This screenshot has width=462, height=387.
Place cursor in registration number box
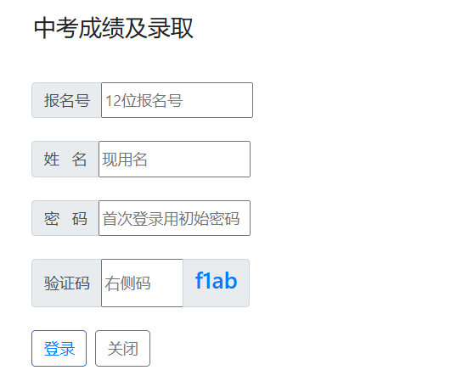pos(177,100)
